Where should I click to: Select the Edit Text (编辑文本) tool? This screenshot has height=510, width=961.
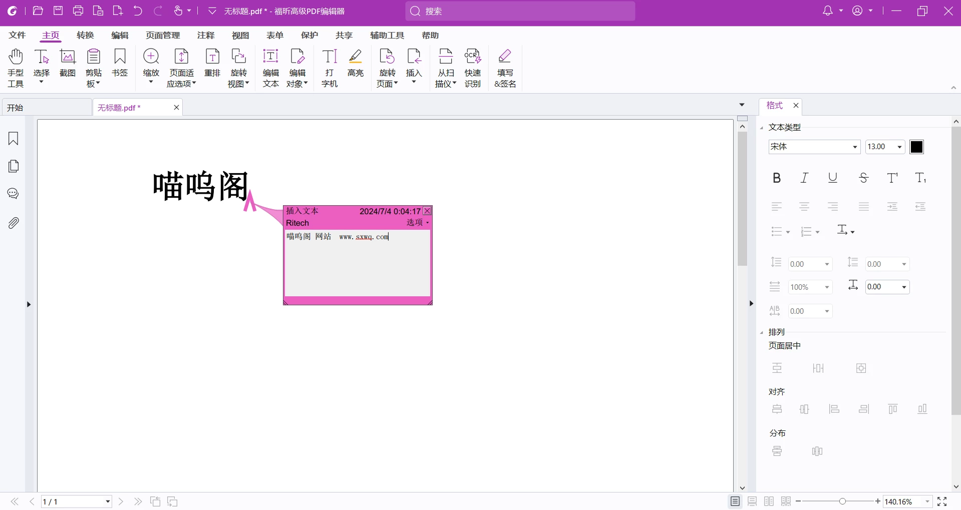click(x=270, y=68)
